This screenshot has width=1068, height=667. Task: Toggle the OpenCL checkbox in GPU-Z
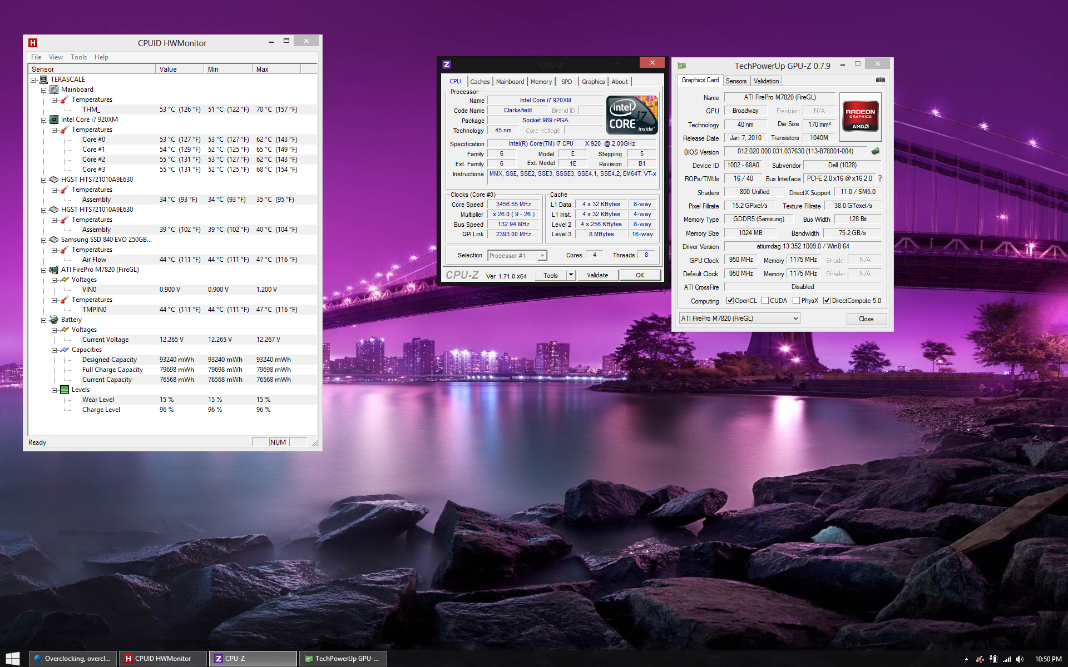point(730,301)
